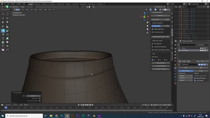Toggle Adapt Quad Count checkbox

(x=152, y=29)
